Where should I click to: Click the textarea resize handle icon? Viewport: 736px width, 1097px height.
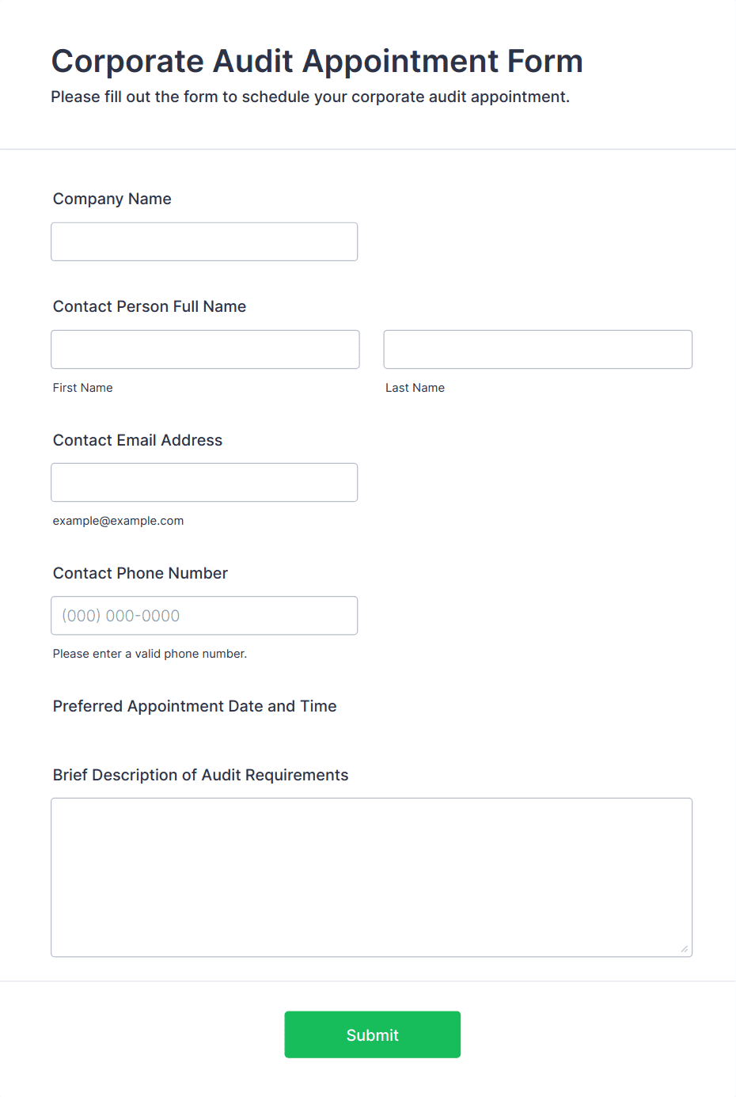(x=685, y=949)
